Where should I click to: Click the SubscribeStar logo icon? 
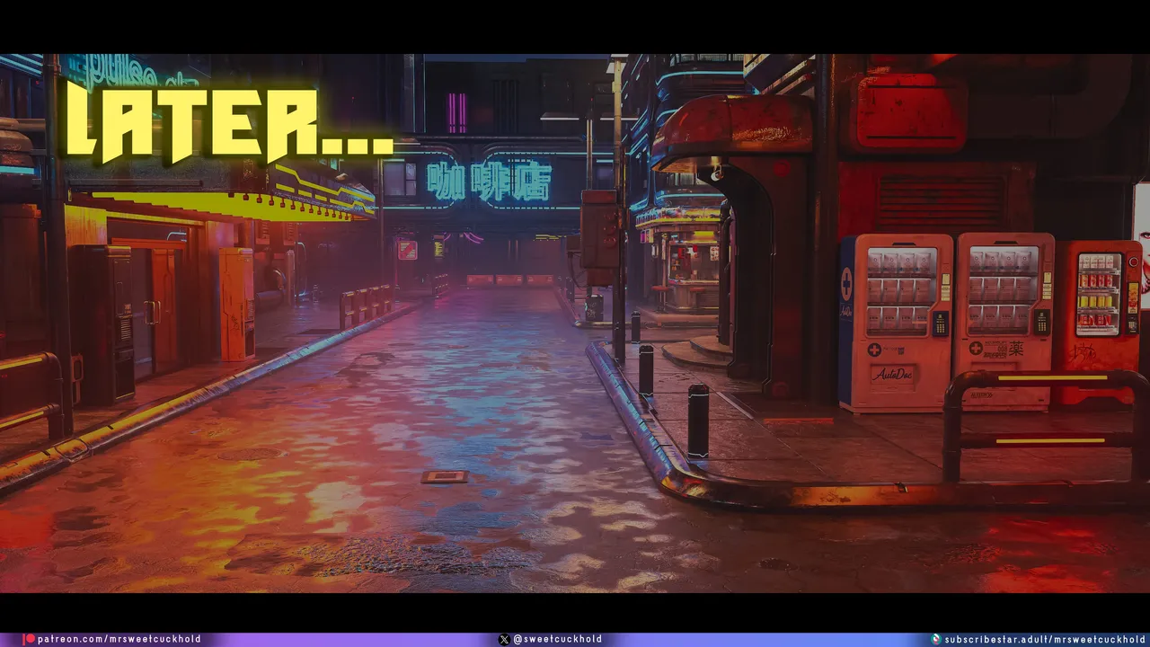point(936,639)
